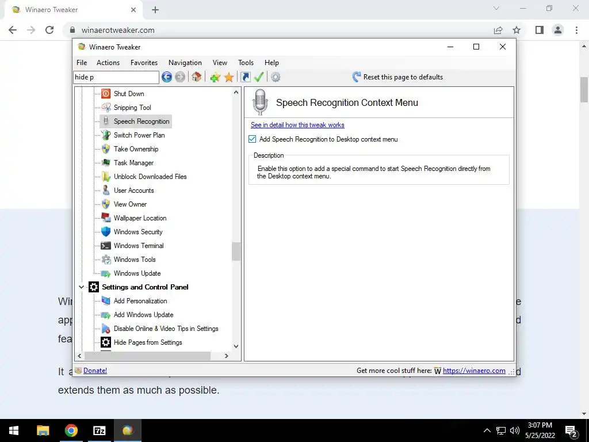The width and height of the screenshot is (589, 442).
Task: Click the Chrome page vertical scrollbar thumb
Action: (x=584, y=89)
